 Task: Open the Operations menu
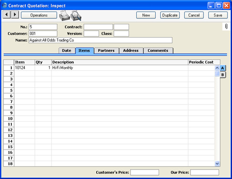(x=39, y=15)
